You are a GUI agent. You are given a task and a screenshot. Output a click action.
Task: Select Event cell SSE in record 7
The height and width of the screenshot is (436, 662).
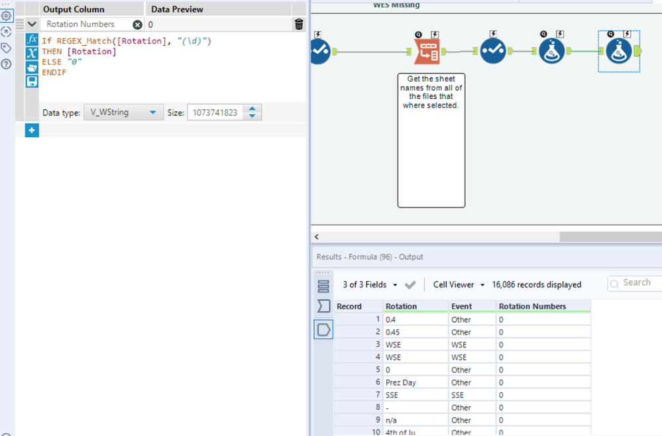tap(472, 395)
